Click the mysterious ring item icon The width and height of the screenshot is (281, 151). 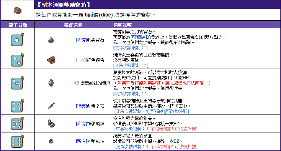pos(51,141)
